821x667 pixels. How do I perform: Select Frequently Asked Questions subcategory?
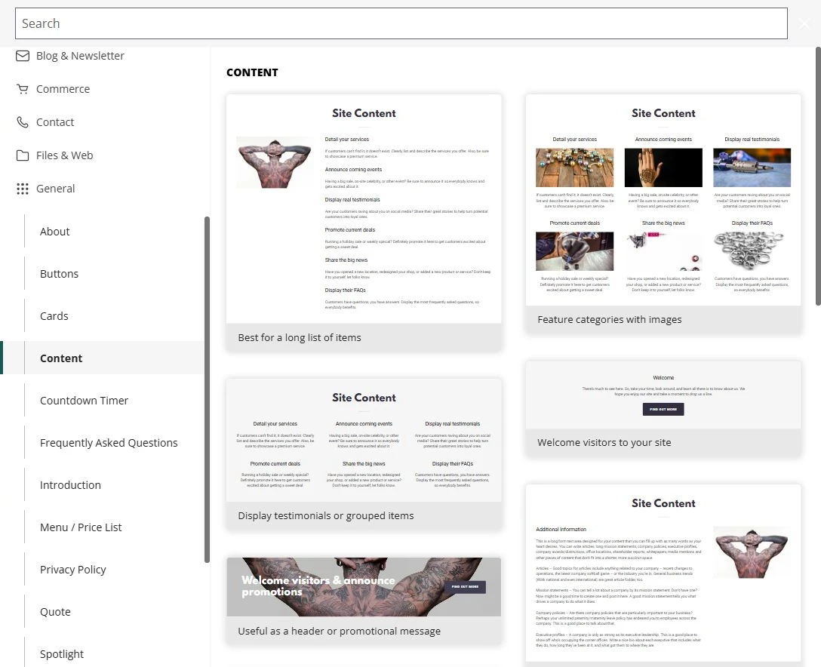[109, 443]
